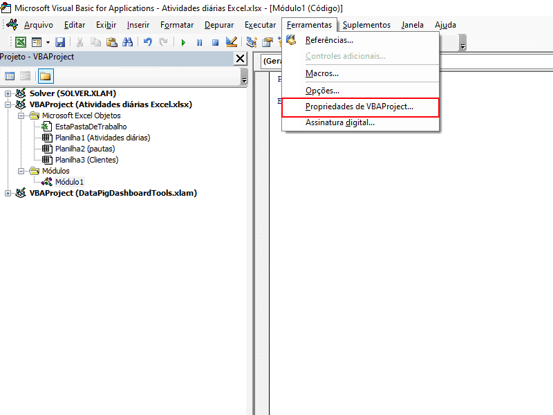The height and width of the screenshot is (415, 553).
Task: Expand the Solver (SOLVER.XLAM) project node
Action: click(8, 93)
